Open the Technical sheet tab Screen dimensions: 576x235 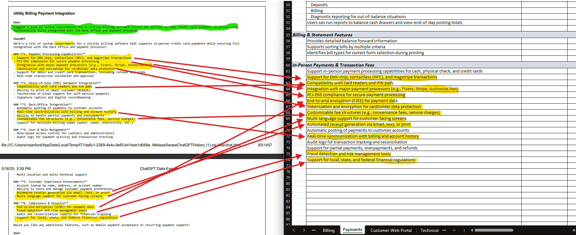click(x=429, y=230)
